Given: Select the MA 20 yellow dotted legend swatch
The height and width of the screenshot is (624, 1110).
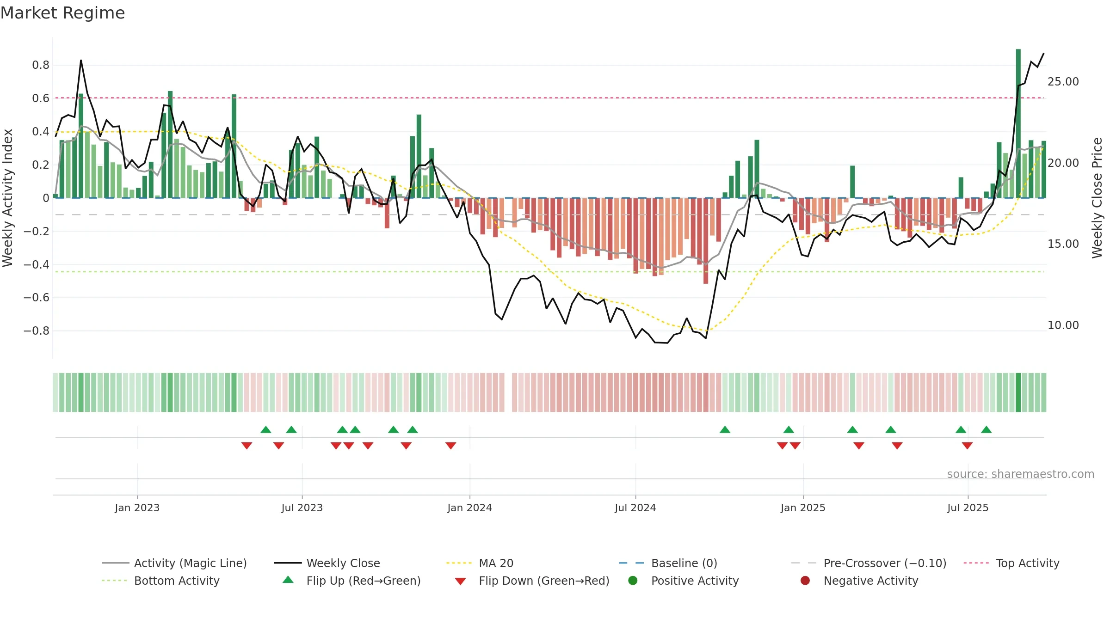Looking at the screenshot, I should [x=459, y=563].
